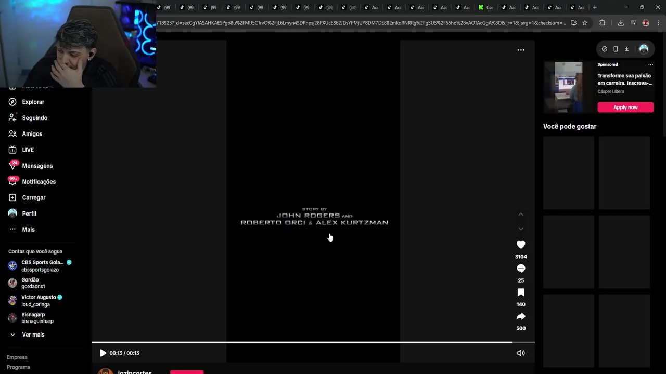The image size is (666, 374).
Task: Focus the browser address bar
Action: [361, 23]
